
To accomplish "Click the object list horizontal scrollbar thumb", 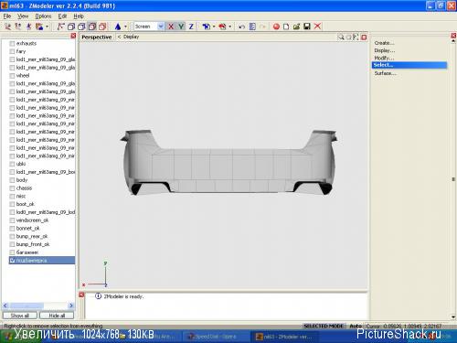I will (x=27, y=305).
